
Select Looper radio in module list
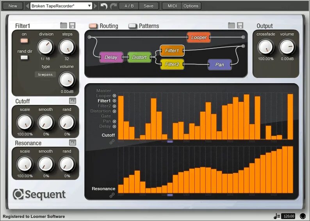(x=114, y=96)
